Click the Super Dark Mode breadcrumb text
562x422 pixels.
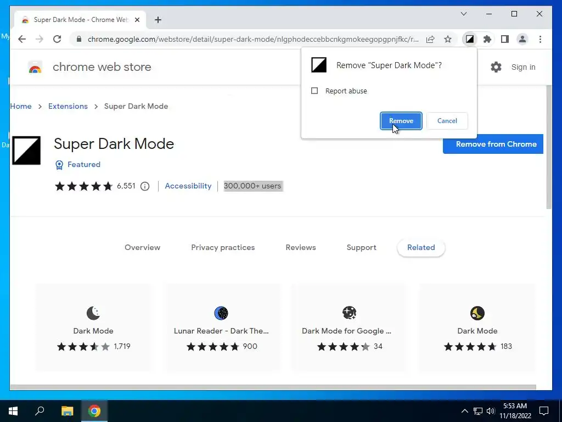tap(136, 106)
